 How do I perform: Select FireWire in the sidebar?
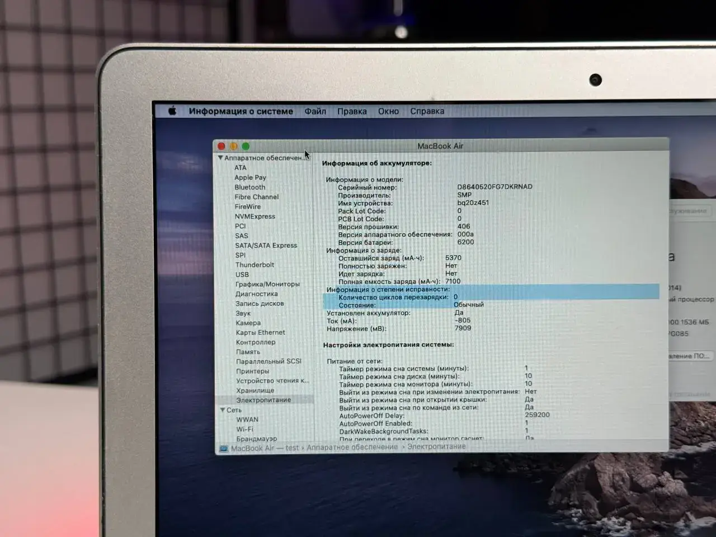click(248, 206)
